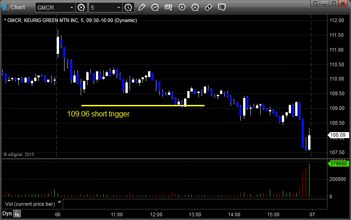The height and width of the screenshot is (220, 351).
Task: Minimize the chart window
Action: [x=324, y=3]
